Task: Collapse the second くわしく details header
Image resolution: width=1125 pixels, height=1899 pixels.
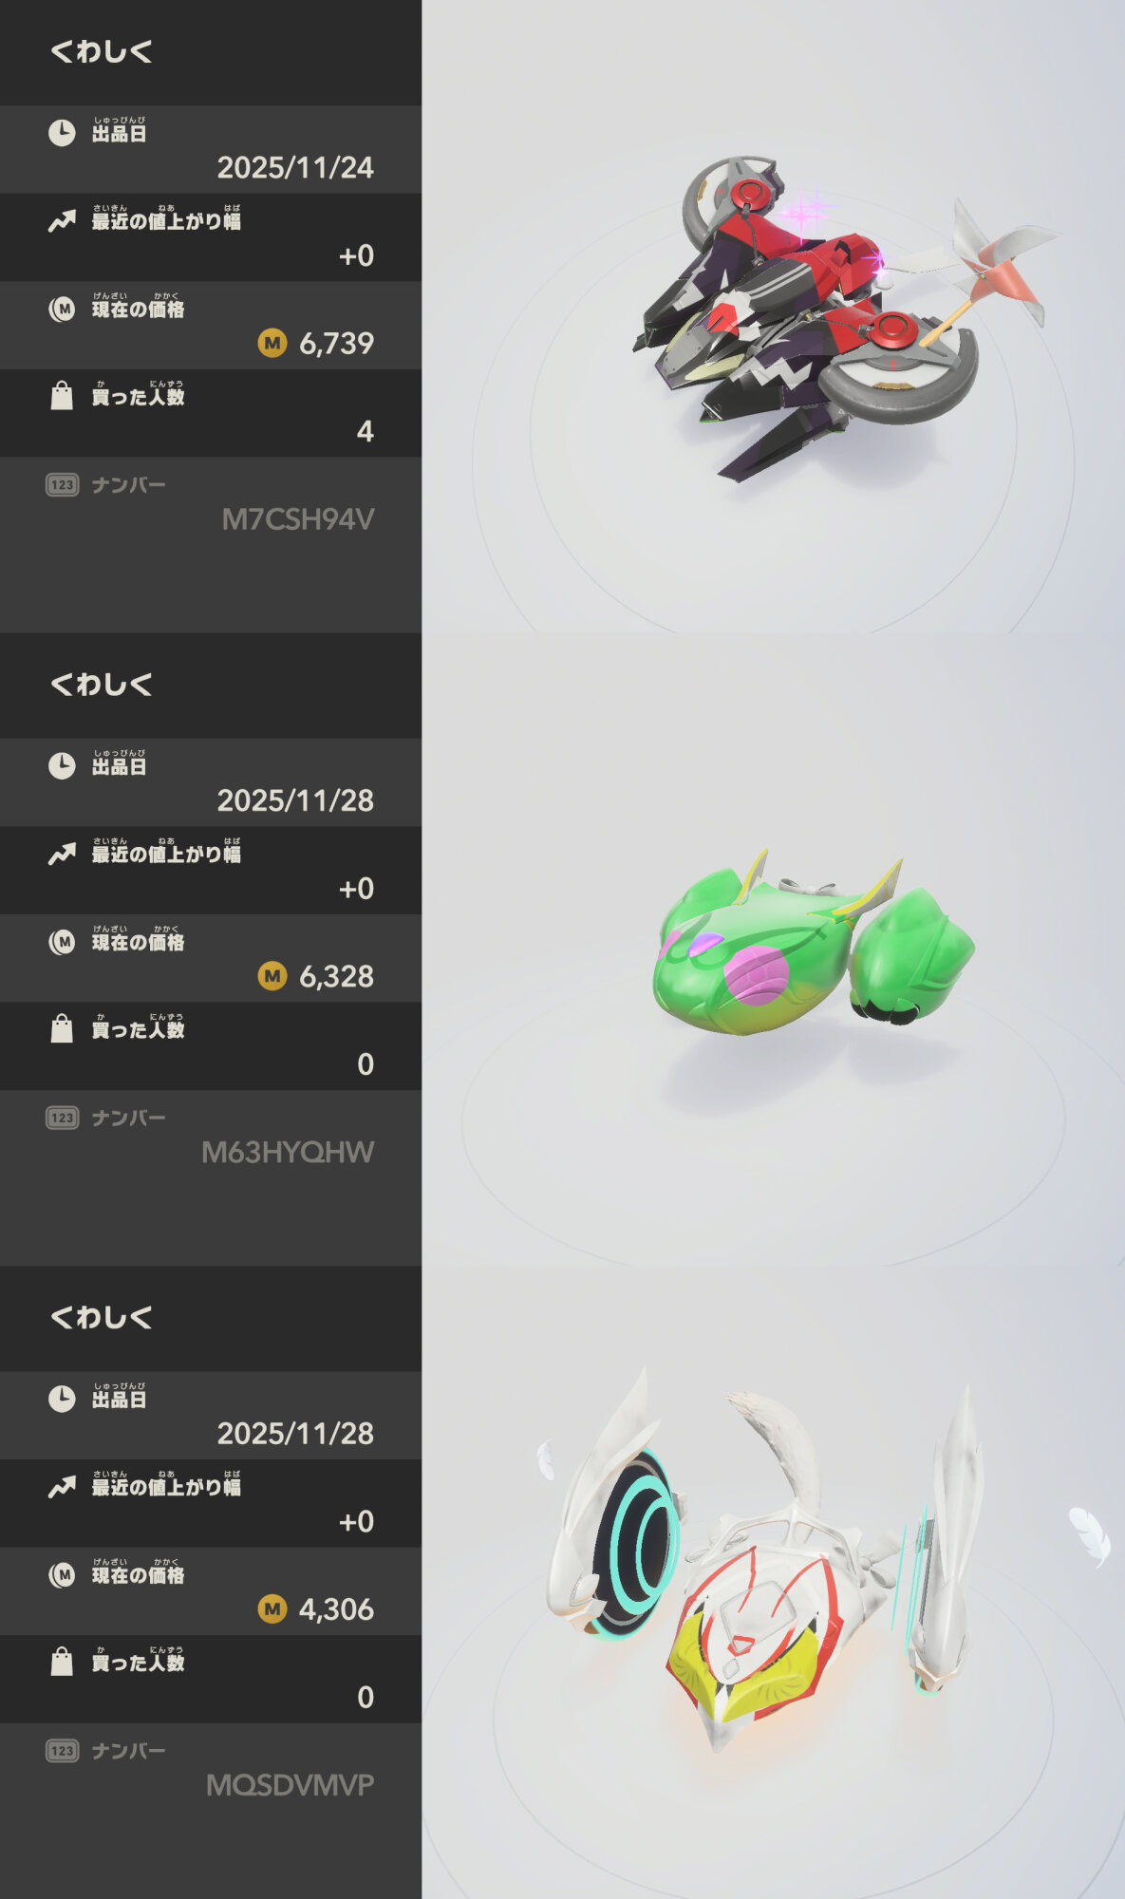Action: (101, 685)
